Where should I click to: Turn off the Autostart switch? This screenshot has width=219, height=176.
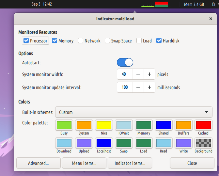coord(125,62)
